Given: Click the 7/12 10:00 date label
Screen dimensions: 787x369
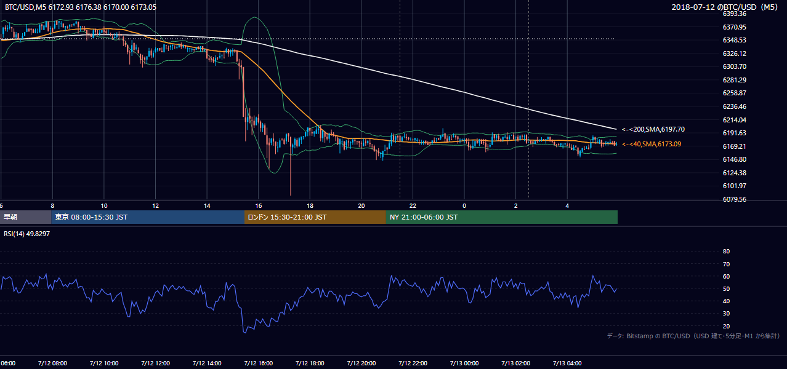Looking at the screenshot, I should pos(103,363).
